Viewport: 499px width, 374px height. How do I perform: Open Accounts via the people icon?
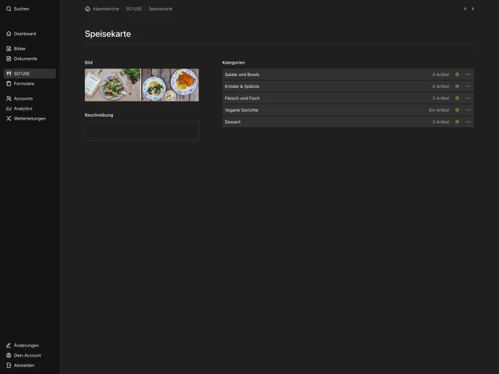pos(8,98)
